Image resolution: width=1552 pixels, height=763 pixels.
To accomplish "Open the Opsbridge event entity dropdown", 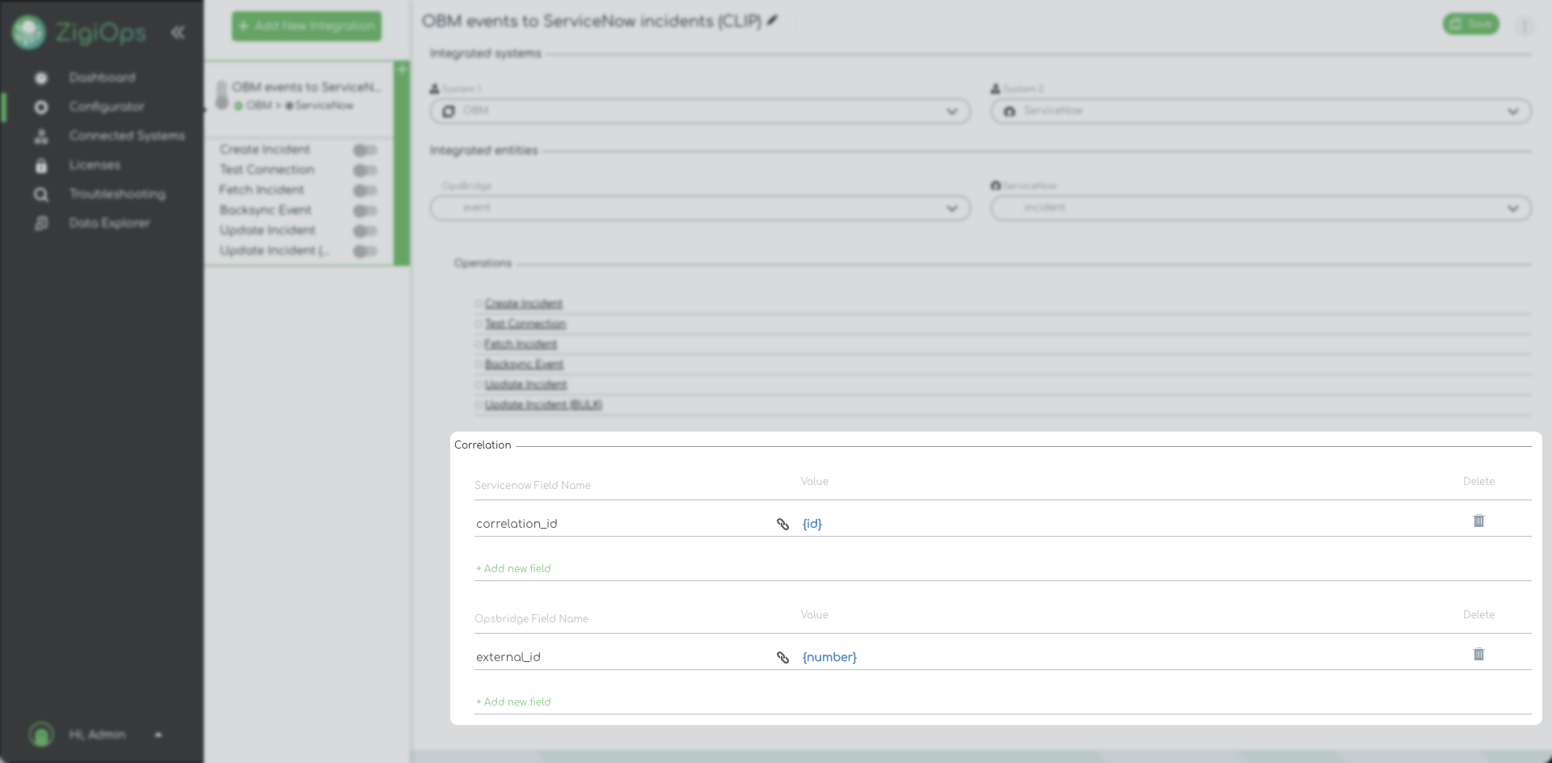I will point(700,209).
